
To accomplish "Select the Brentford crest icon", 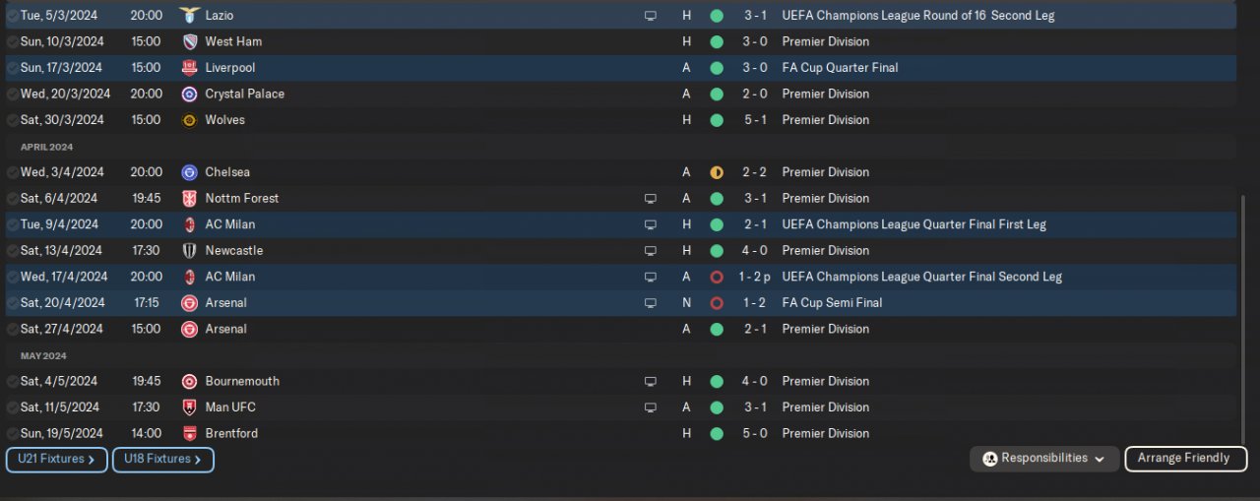I will (189, 434).
